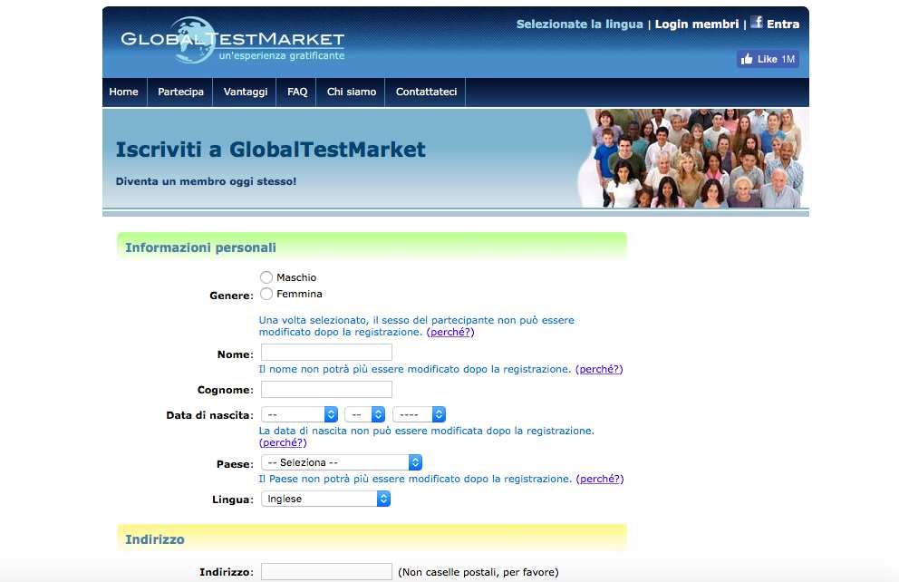Viewport: 899px width, 582px height.
Task: Click the Non caselle postali note
Action: (x=478, y=572)
